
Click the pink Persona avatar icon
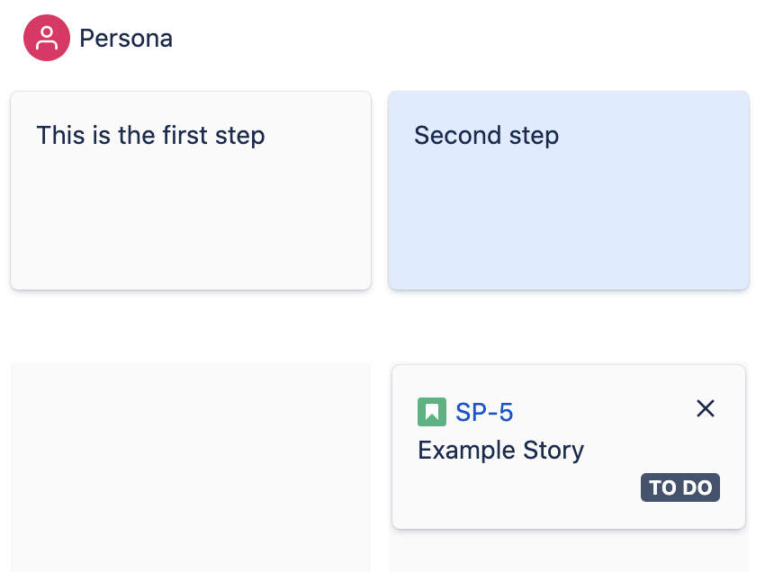click(47, 38)
